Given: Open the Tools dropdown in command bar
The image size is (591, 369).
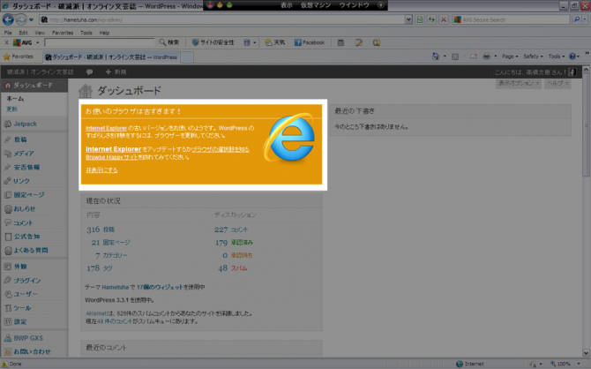Looking at the screenshot, I should pos(557,56).
